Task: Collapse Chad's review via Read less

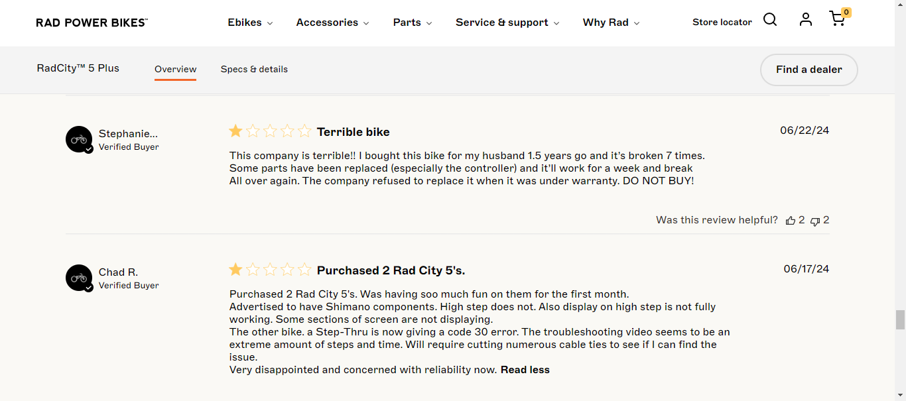Action: (x=525, y=369)
